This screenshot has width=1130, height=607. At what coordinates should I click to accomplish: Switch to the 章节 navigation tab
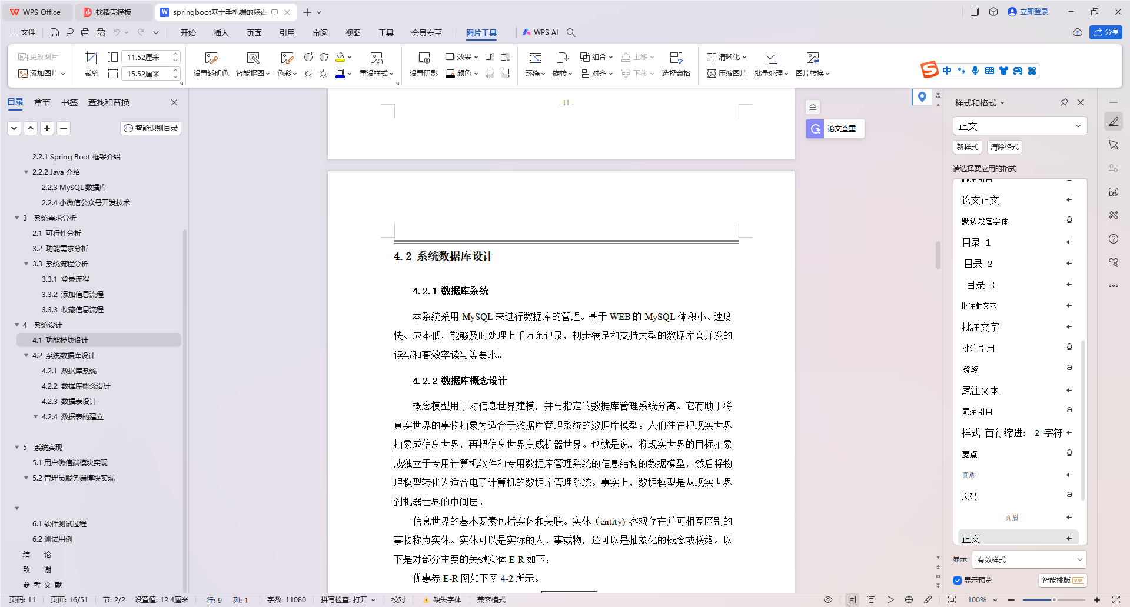[42, 102]
